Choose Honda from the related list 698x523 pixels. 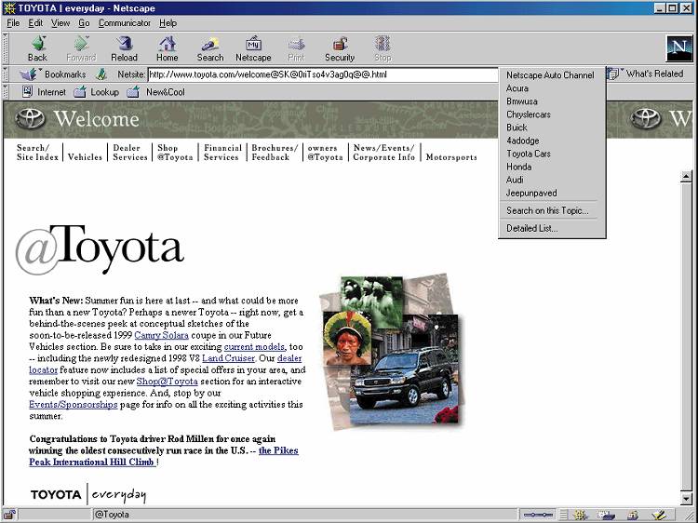(x=552, y=167)
